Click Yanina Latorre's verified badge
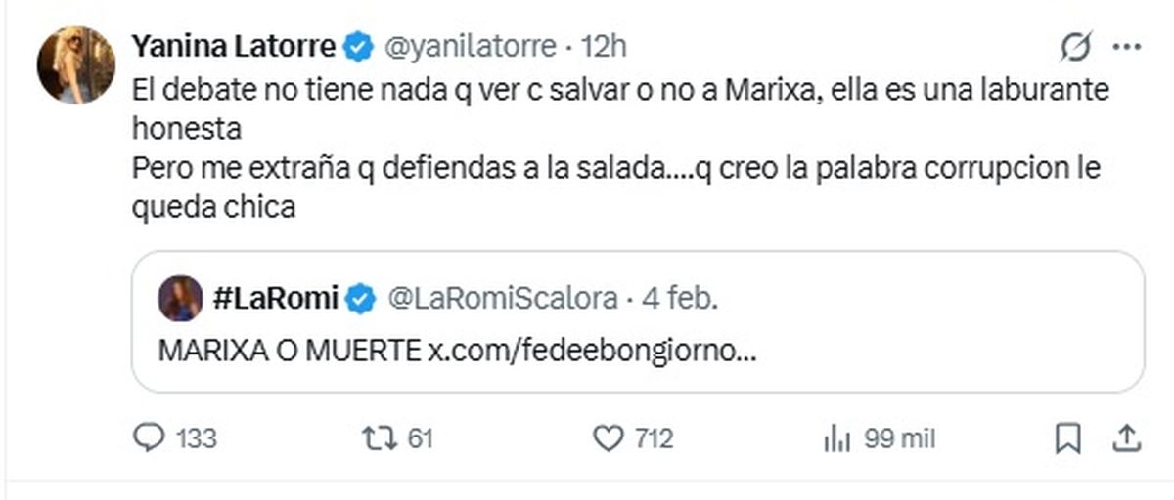 (x=361, y=45)
